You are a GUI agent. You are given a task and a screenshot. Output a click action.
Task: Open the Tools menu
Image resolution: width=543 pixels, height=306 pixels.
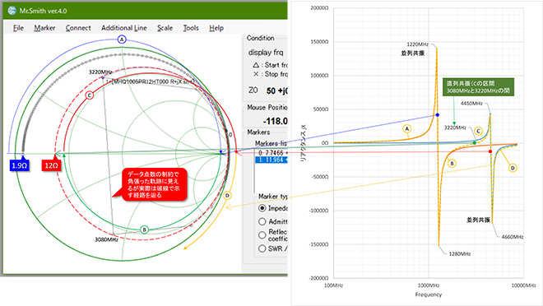191,28
